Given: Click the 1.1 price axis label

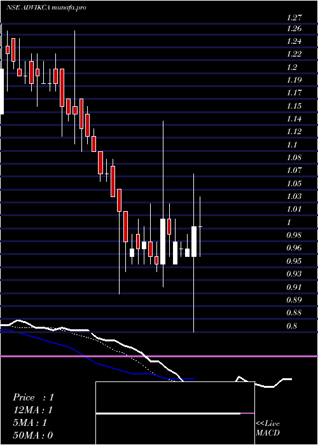Looking at the screenshot, I should (292, 144).
